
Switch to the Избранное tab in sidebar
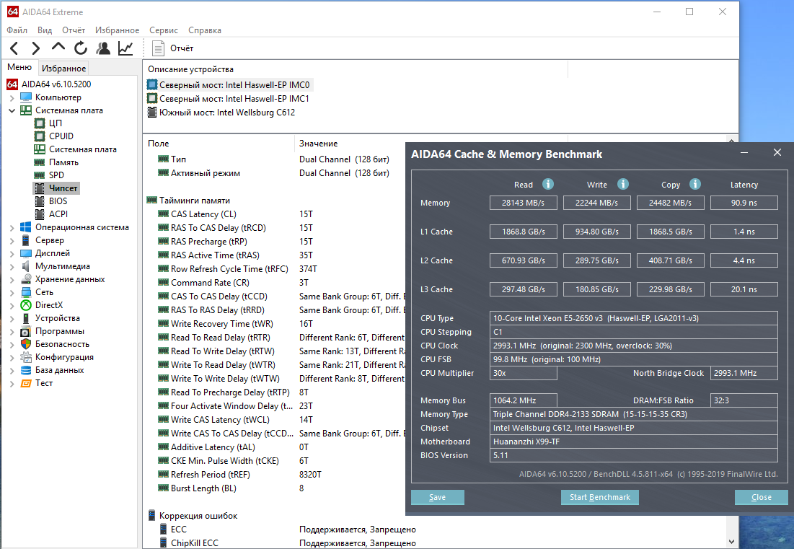pyautogui.click(x=63, y=68)
